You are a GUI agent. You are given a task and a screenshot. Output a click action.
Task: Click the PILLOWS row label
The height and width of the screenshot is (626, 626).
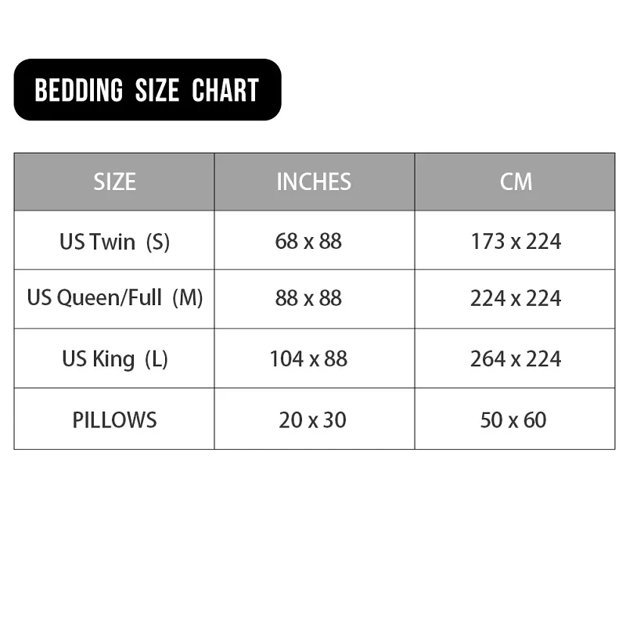[x=114, y=420]
